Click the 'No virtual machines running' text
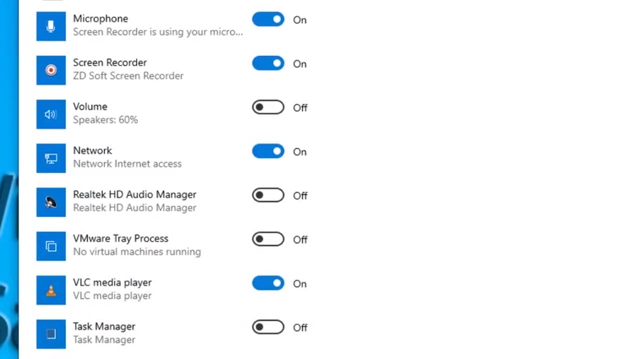Image resolution: width=639 pixels, height=359 pixels. pos(137,252)
